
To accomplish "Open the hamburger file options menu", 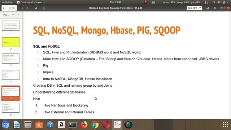I will point(215,8).
